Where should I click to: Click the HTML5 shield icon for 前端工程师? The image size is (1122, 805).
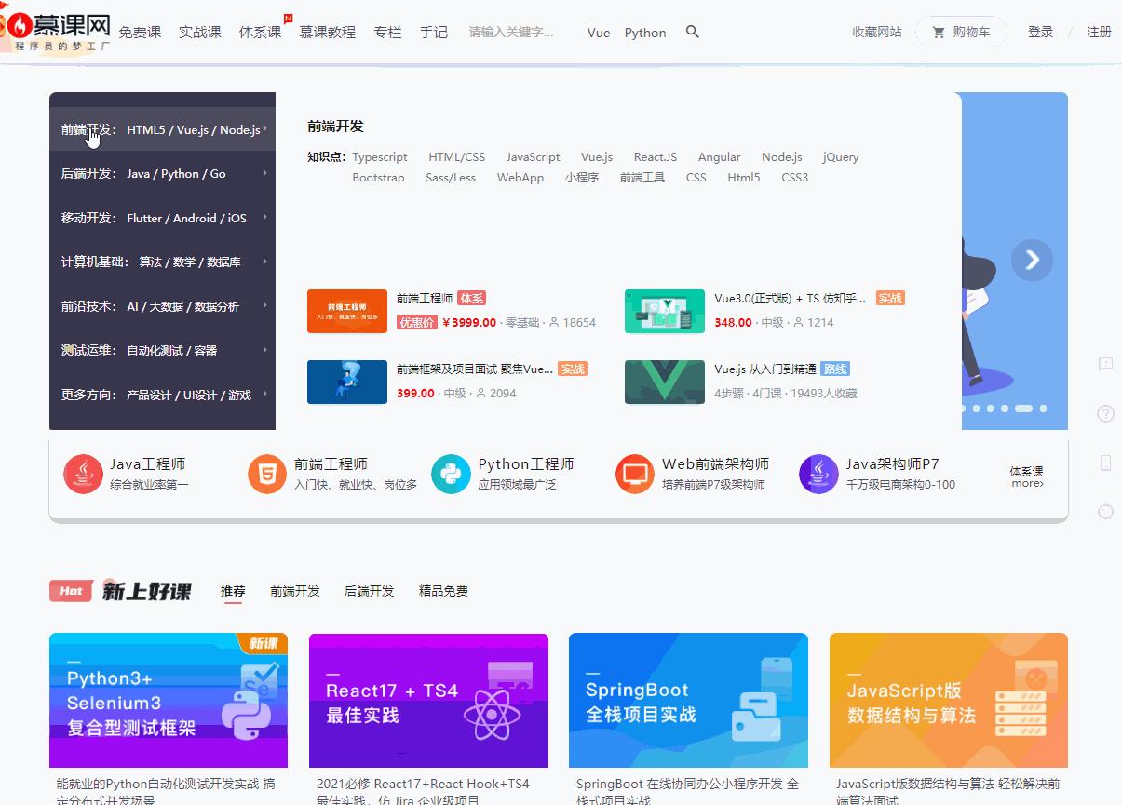pyautogui.click(x=266, y=475)
